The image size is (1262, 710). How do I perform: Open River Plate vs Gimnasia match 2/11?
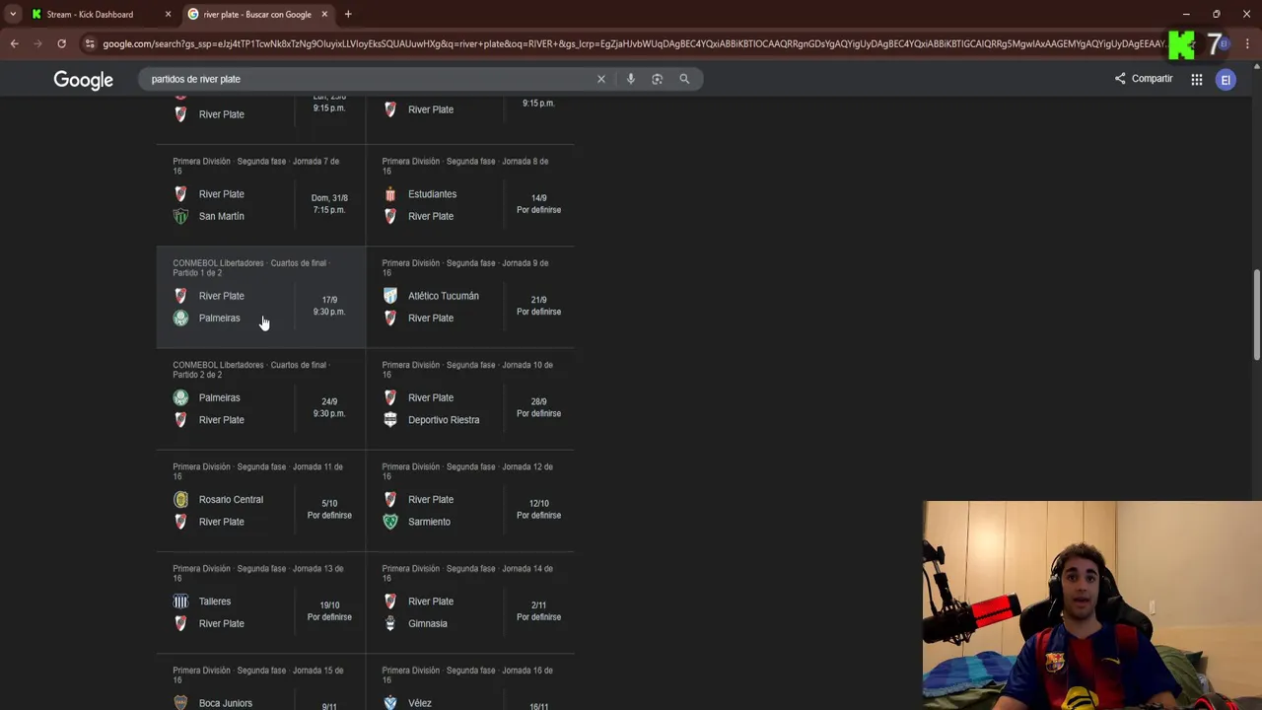[x=470, y=602]
